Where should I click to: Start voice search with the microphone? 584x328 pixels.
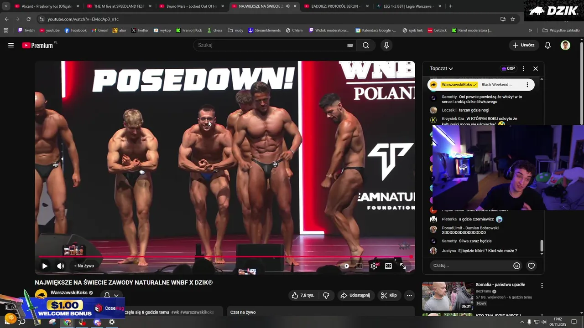coord(386,45)
